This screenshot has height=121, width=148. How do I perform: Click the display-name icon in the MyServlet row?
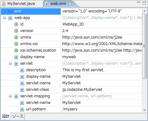tap(22, 77)
